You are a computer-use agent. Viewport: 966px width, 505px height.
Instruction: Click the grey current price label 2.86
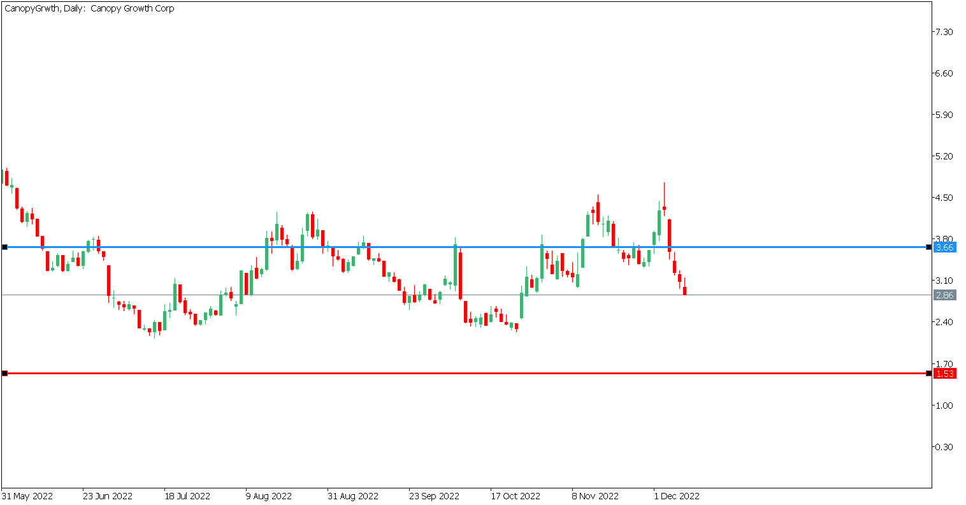click(x=944, y=295)
